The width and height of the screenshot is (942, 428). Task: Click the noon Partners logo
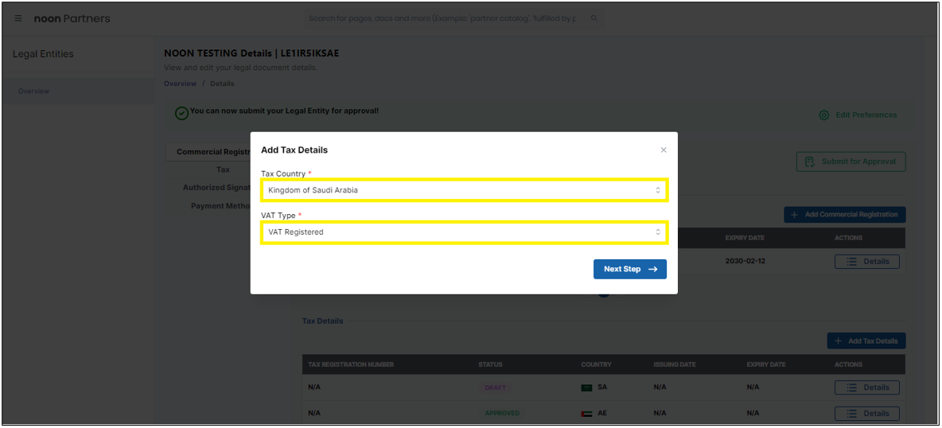[72, 18]
